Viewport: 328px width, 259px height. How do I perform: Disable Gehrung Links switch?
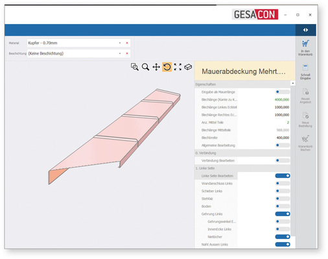283,214
